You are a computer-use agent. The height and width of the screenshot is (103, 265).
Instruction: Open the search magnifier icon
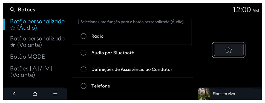[12, 10]
